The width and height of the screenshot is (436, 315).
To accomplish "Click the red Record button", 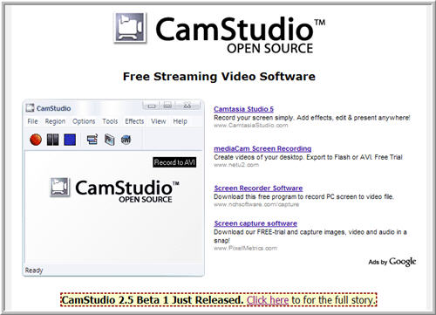I will coord(36,140).
